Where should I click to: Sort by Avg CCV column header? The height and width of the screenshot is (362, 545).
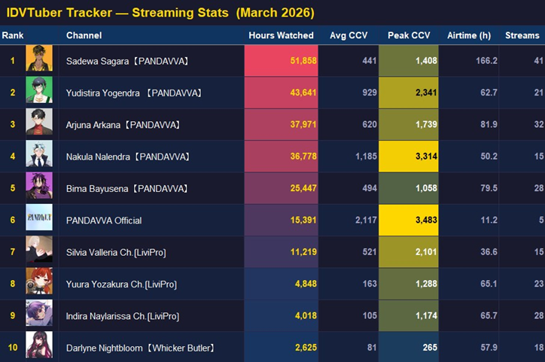[349, 35]
